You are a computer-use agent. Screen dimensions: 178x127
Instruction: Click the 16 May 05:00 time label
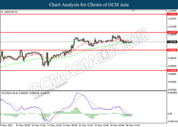click(x=117, y=125)
